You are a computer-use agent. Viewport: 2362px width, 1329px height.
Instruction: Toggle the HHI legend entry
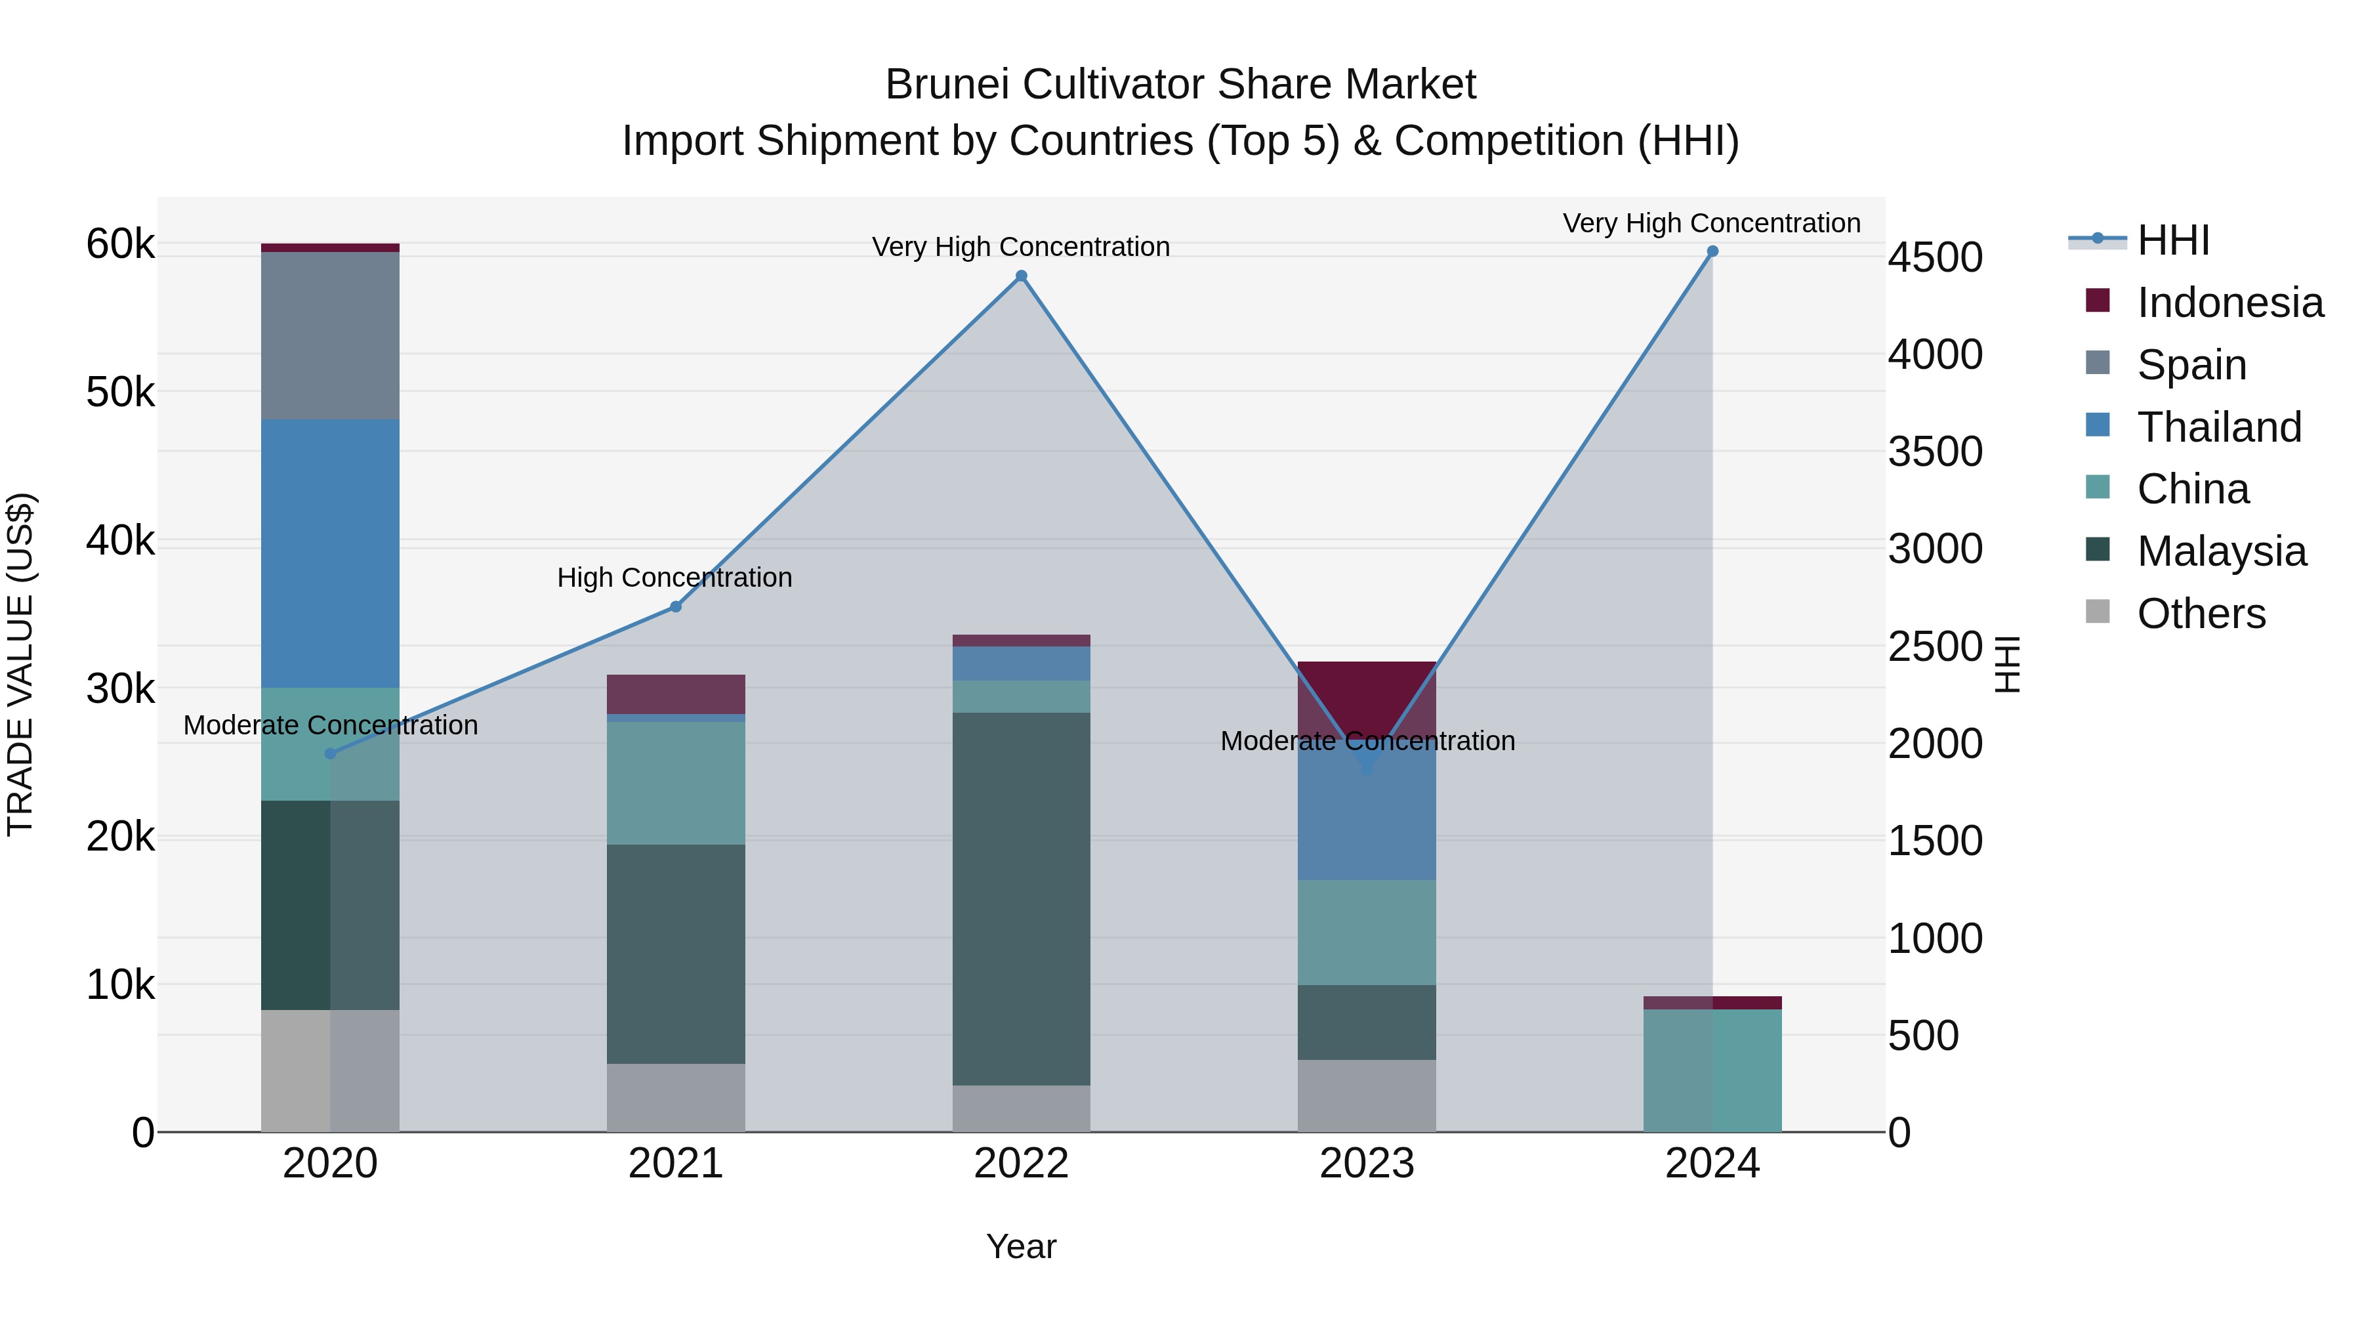point(2140,240)
